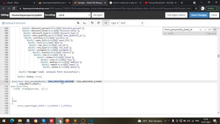Open Windows Start menu
This screenshot has width=220, height=124.
[4, 121]
